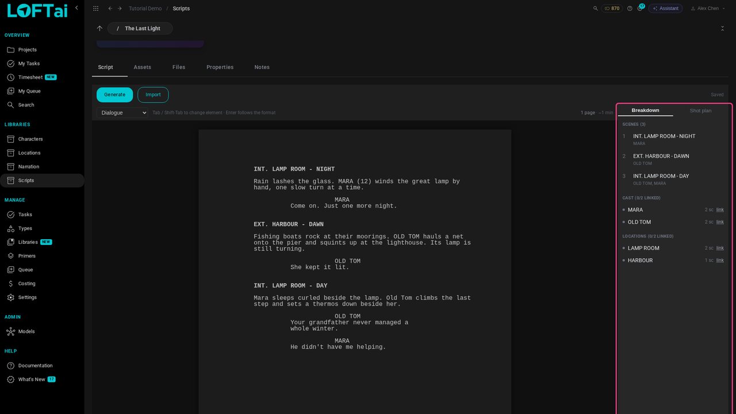Click the Timesheet clock icon
The height and width of the screenshot is (414, 736).
click(10, 78)
